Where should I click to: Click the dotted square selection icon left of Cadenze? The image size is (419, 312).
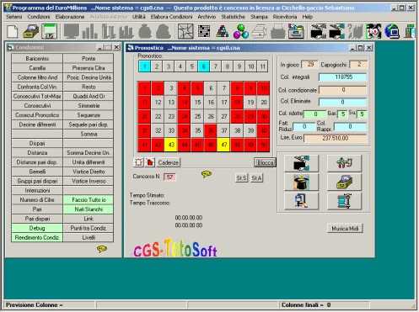(x=138, y=162)
